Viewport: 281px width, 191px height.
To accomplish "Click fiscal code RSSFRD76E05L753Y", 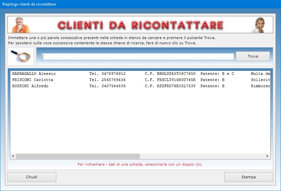I will tap(176, 86).
